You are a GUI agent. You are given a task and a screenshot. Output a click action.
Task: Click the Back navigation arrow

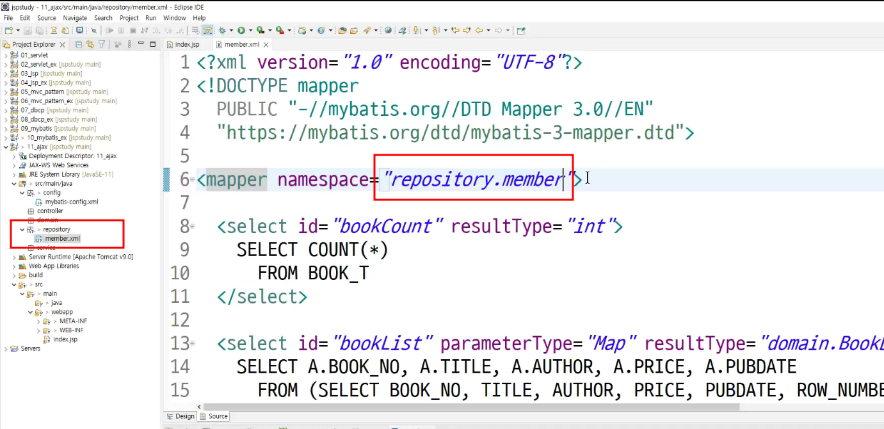click(479, 30)
